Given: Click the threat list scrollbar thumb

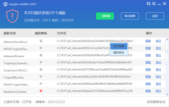Looking at the screenshot, I should [167, 51].
